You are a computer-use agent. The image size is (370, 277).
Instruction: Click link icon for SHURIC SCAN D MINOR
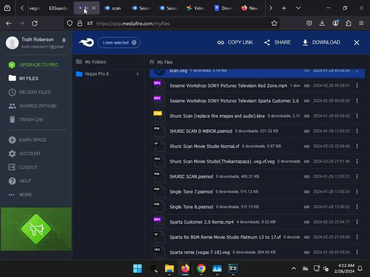click(x=306, y=131)
